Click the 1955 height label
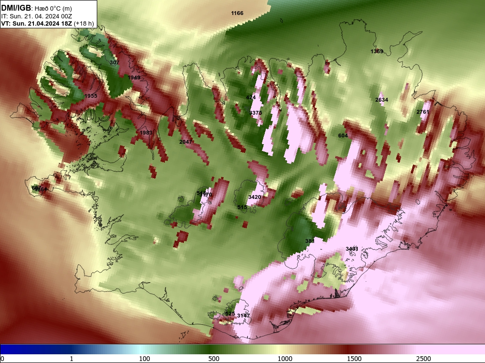 (x=91, y=96)
